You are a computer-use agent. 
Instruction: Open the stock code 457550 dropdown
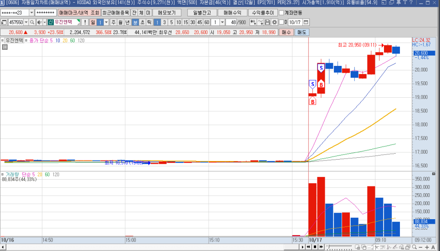pyautogui.click(x=26, y=22)
